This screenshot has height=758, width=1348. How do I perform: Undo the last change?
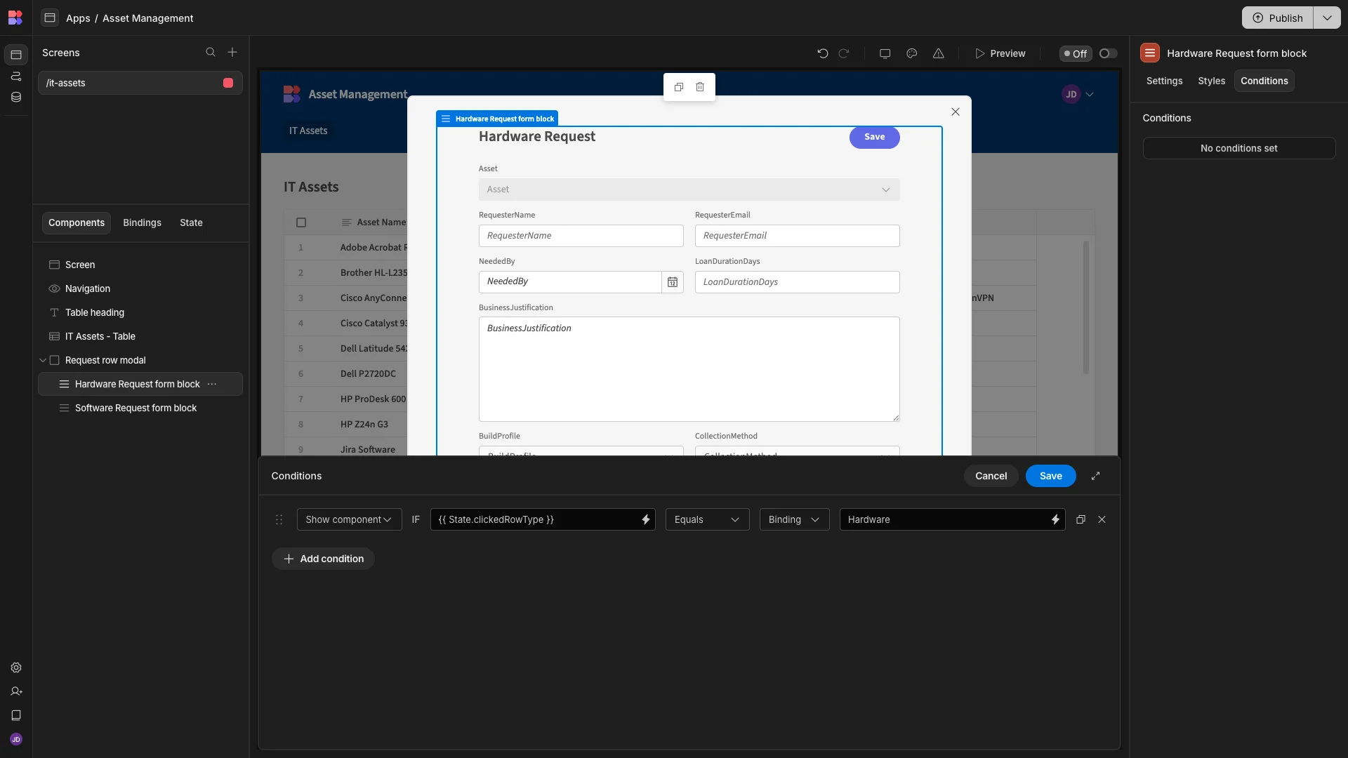point(823,53)
